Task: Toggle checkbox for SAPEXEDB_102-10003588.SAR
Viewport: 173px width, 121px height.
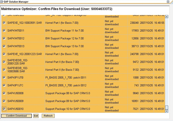Action: pos(4,70)
